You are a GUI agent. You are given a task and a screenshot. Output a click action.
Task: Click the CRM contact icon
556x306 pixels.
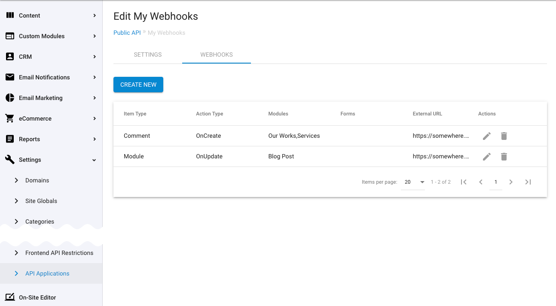10,57
